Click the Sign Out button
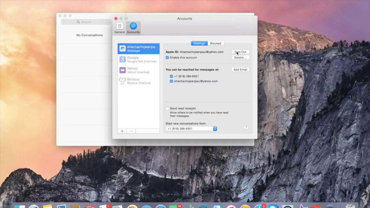The width and height of the screenshot is (370, 208). pyautogui.click(x=240, y=52)
